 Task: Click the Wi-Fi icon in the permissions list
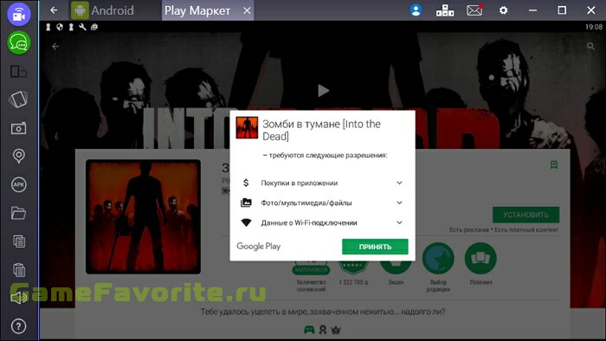pyautogui.click(x=246, y=222)
